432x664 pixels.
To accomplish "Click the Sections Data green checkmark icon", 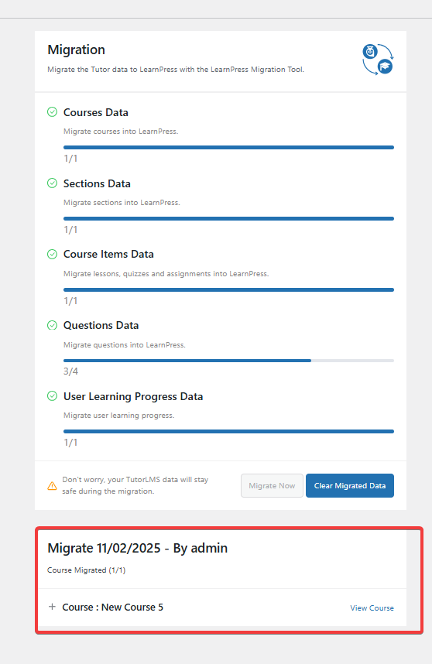I will point(52,183).
